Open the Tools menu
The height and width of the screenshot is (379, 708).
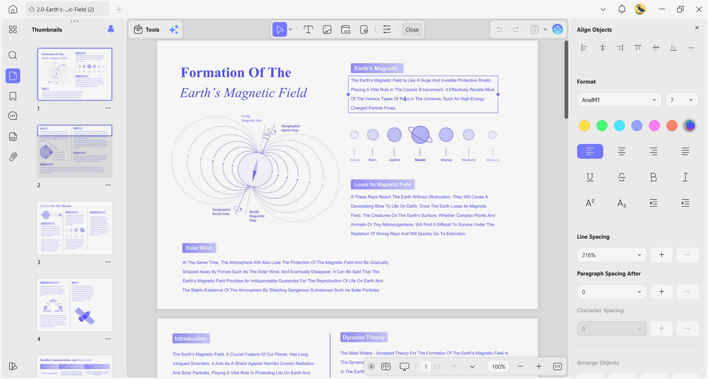pyautogui.click(x=147, y=30)
